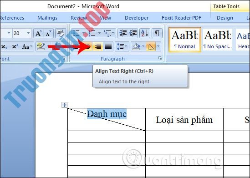Open the References tab
The height and width of the screenshot is (178, 250).
(12, 18)
